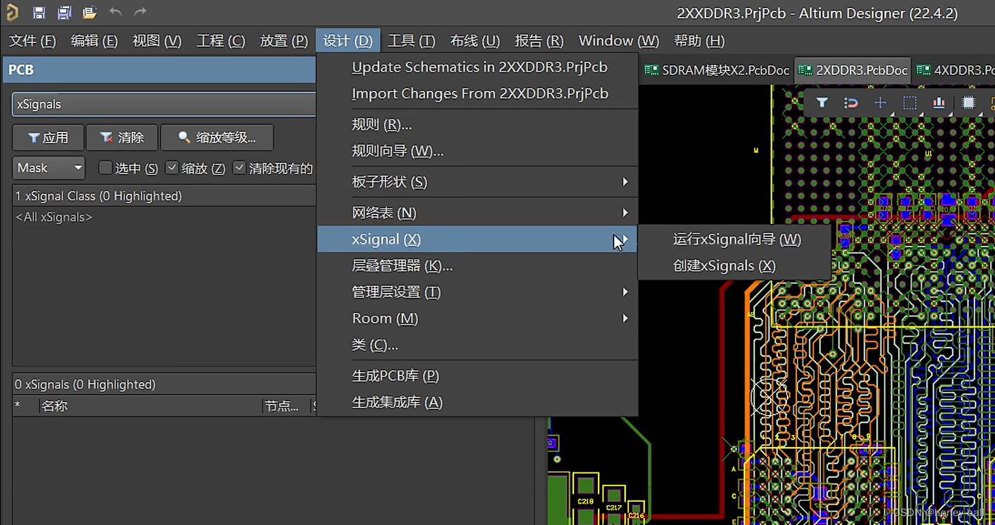Click the magnet snapping icon in the PCB toolbar
Image resolution: width=995 pixels, height=525 pixels.
(850, 103)
